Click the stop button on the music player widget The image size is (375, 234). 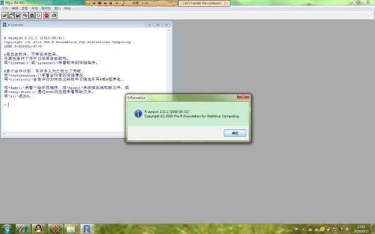(x=111, y=3)
